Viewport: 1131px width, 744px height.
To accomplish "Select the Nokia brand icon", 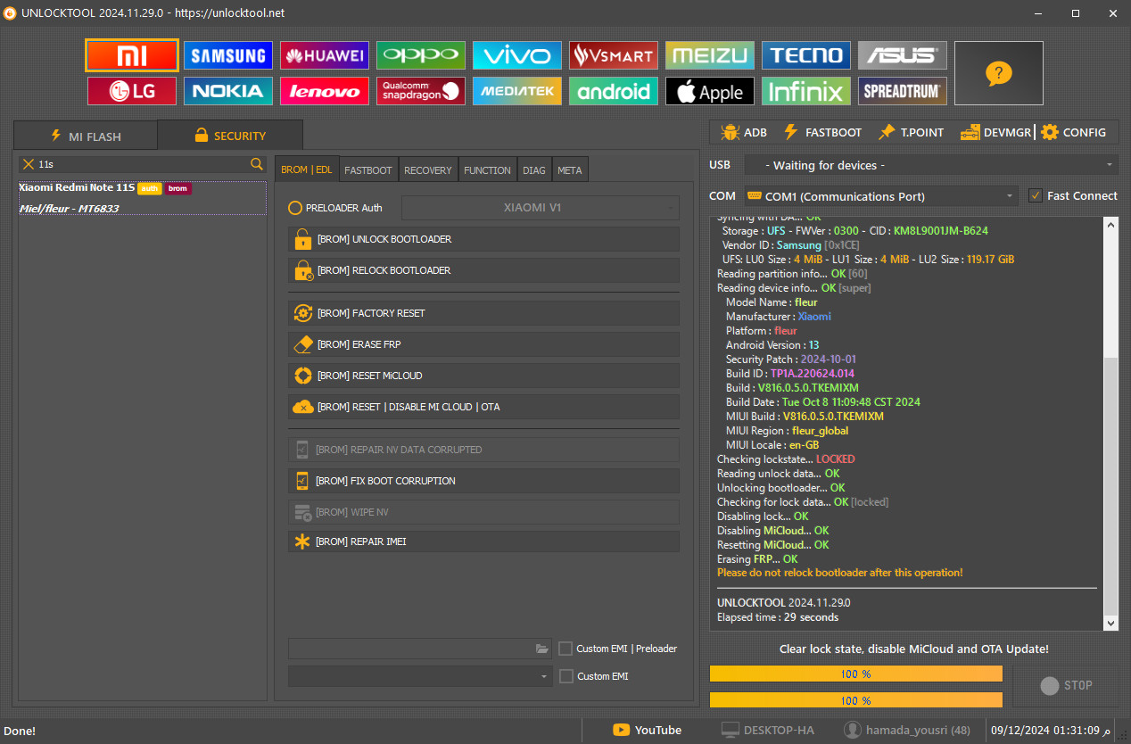I will pos(228,91).
